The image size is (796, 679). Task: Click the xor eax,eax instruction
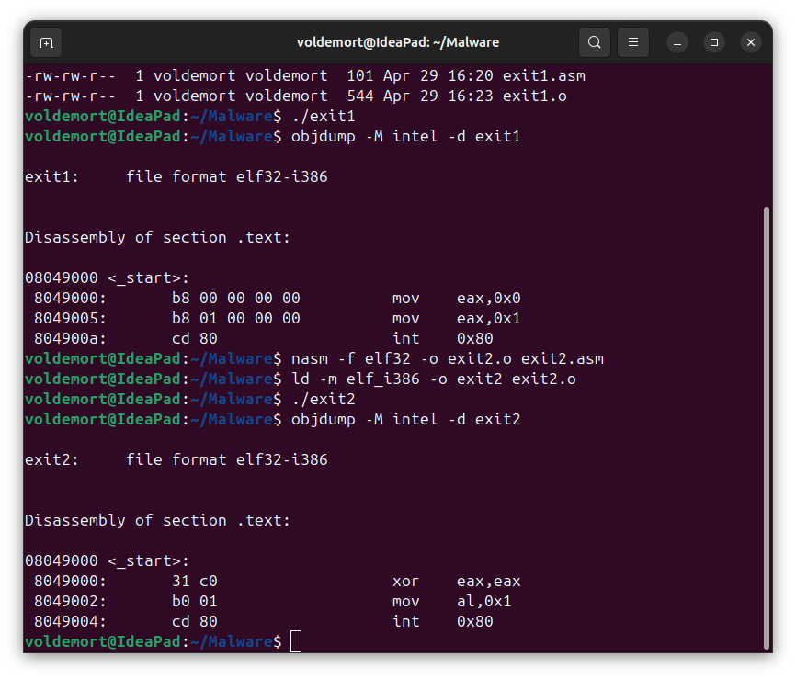pyautogui.click(x=457, y=581)
